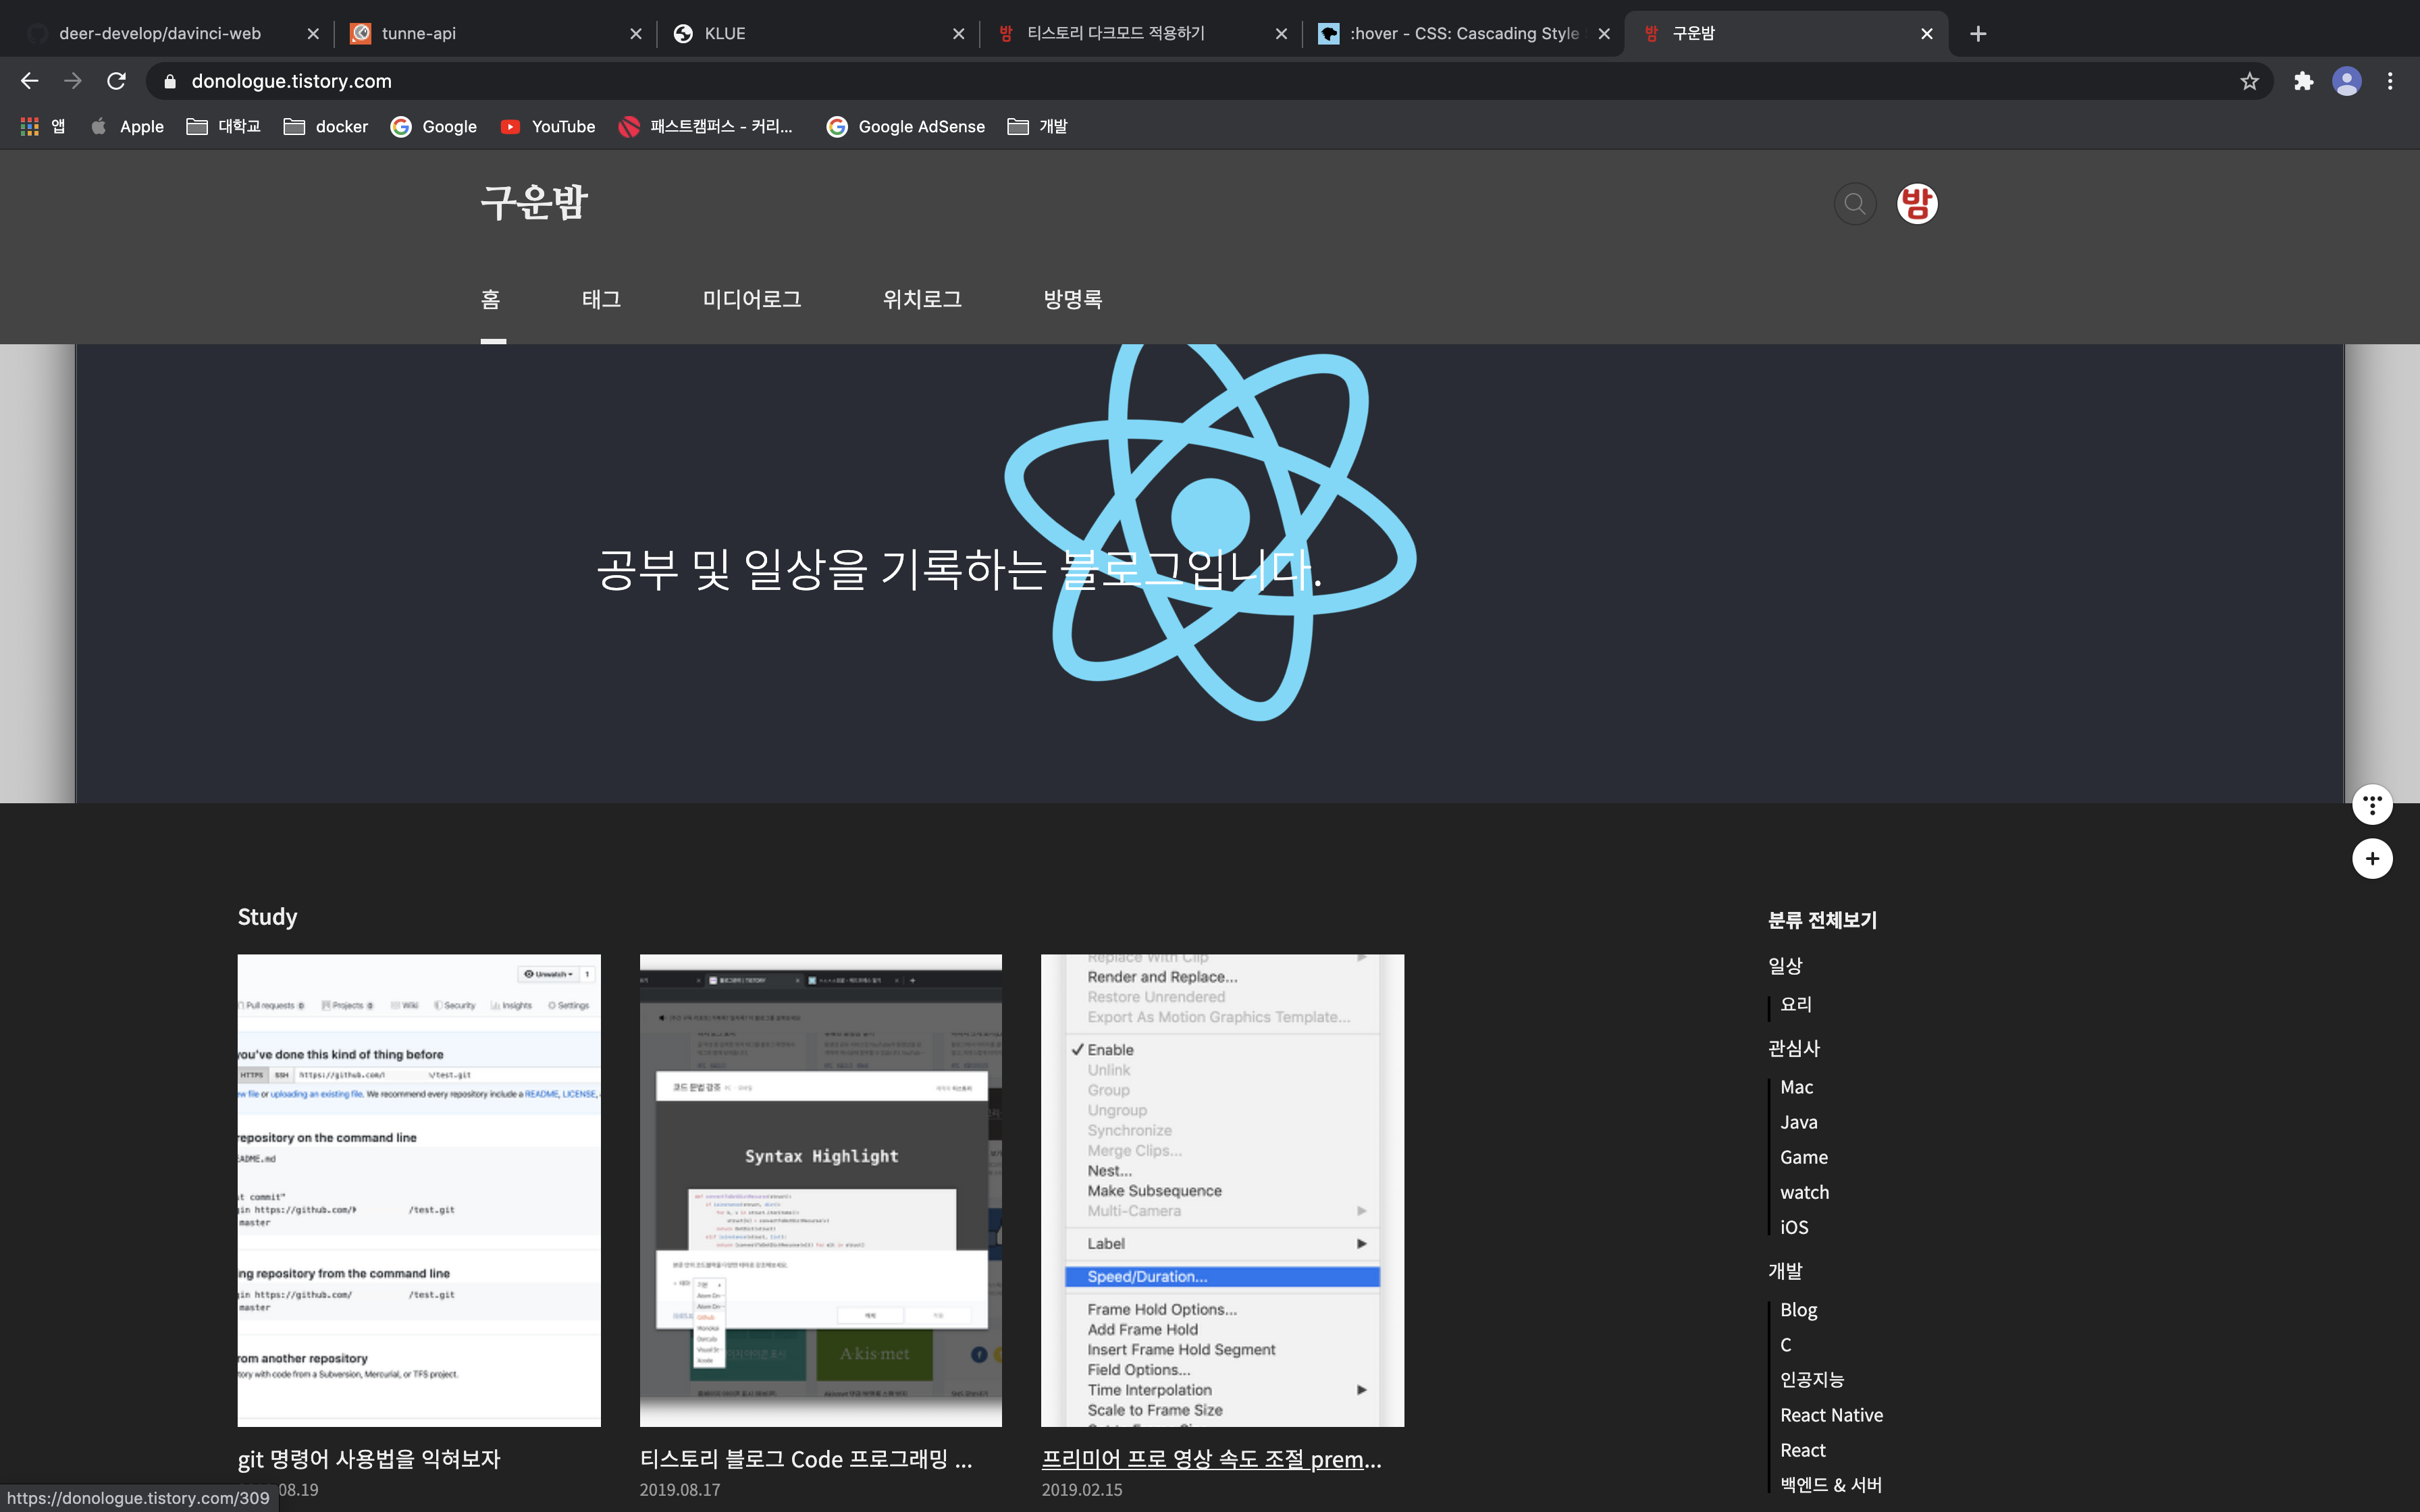Go to the 홈 menu

490,299
